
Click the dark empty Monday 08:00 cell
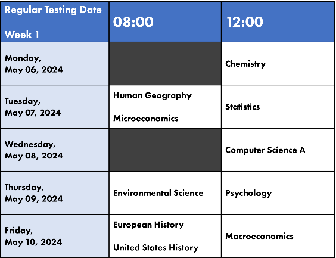pos(165,63)
